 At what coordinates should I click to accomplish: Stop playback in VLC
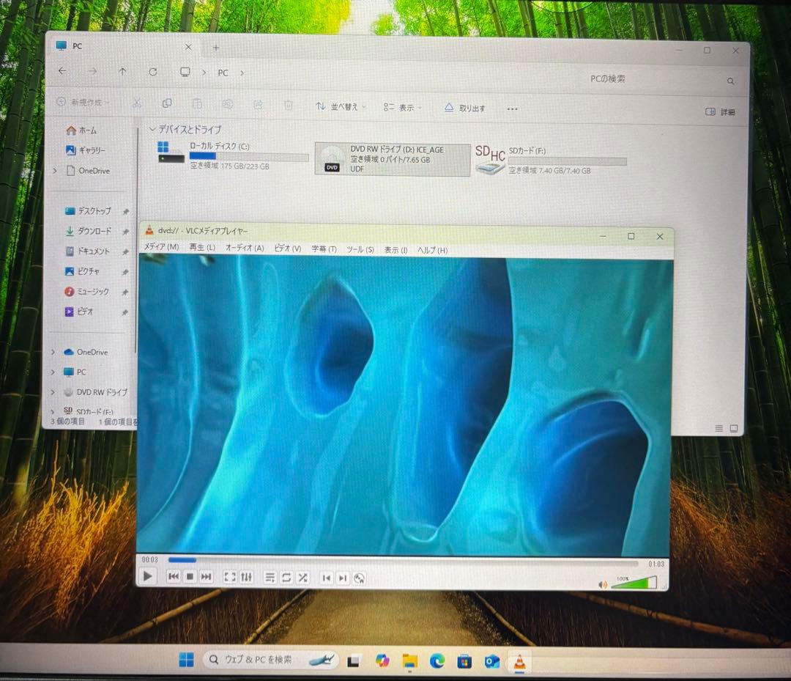(190, 577)
